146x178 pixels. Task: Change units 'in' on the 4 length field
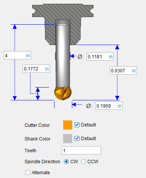click(x=28, y=56)
